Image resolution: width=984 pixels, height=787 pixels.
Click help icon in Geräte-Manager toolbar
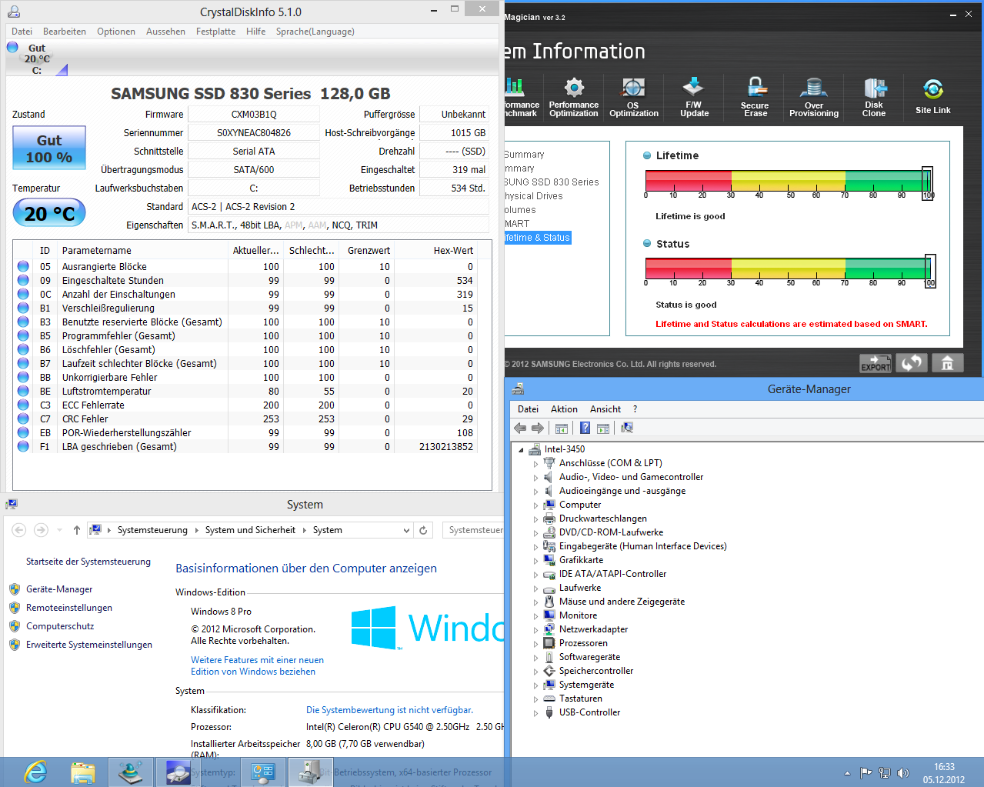585,429
